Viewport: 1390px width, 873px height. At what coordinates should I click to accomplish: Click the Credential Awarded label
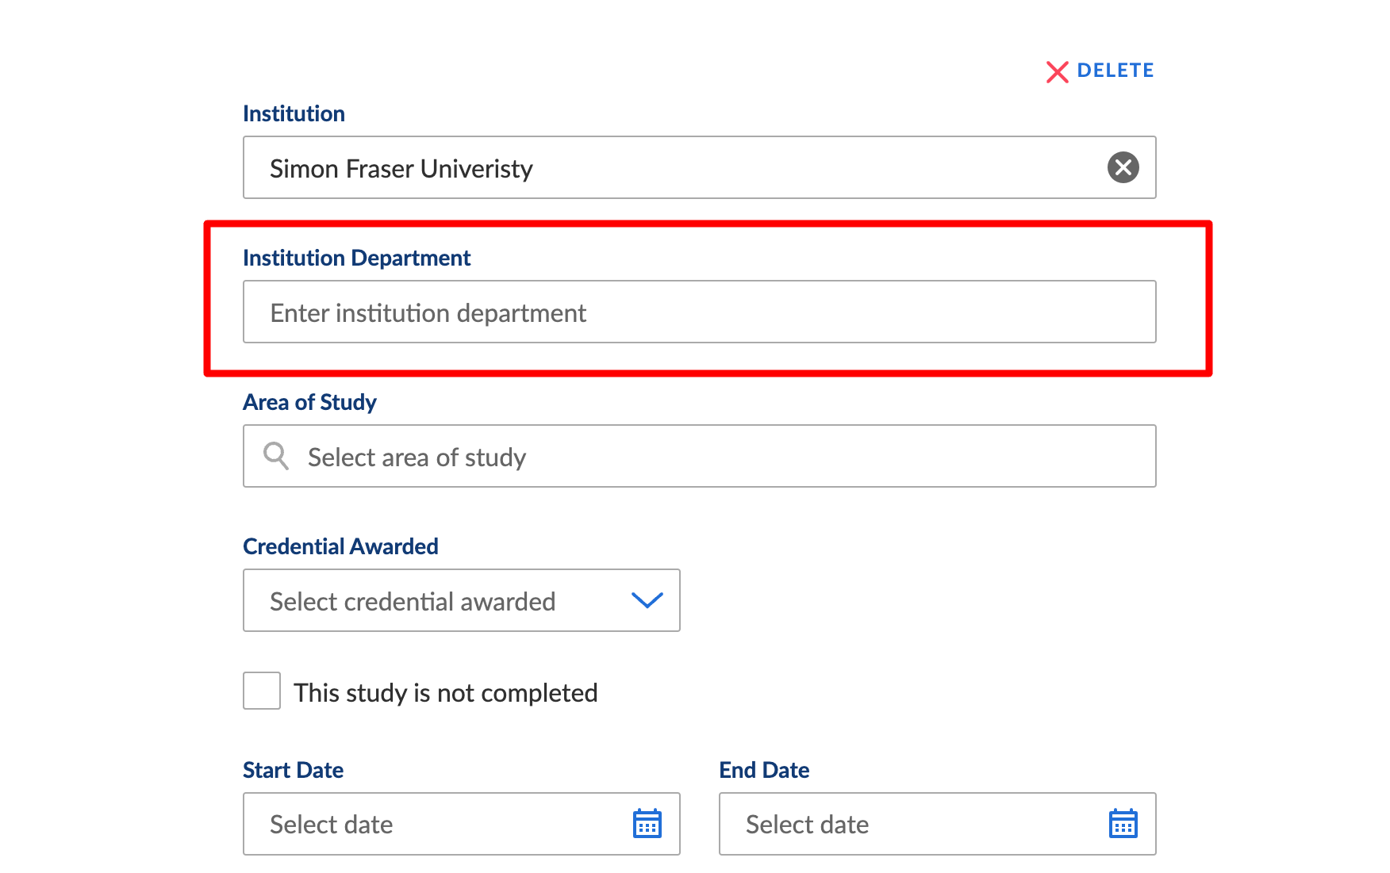[340, 547]
